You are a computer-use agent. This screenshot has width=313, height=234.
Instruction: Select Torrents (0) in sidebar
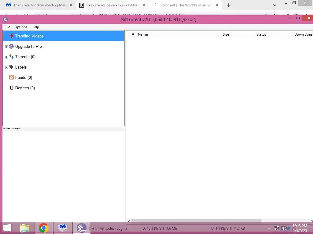tap(25, 57)
